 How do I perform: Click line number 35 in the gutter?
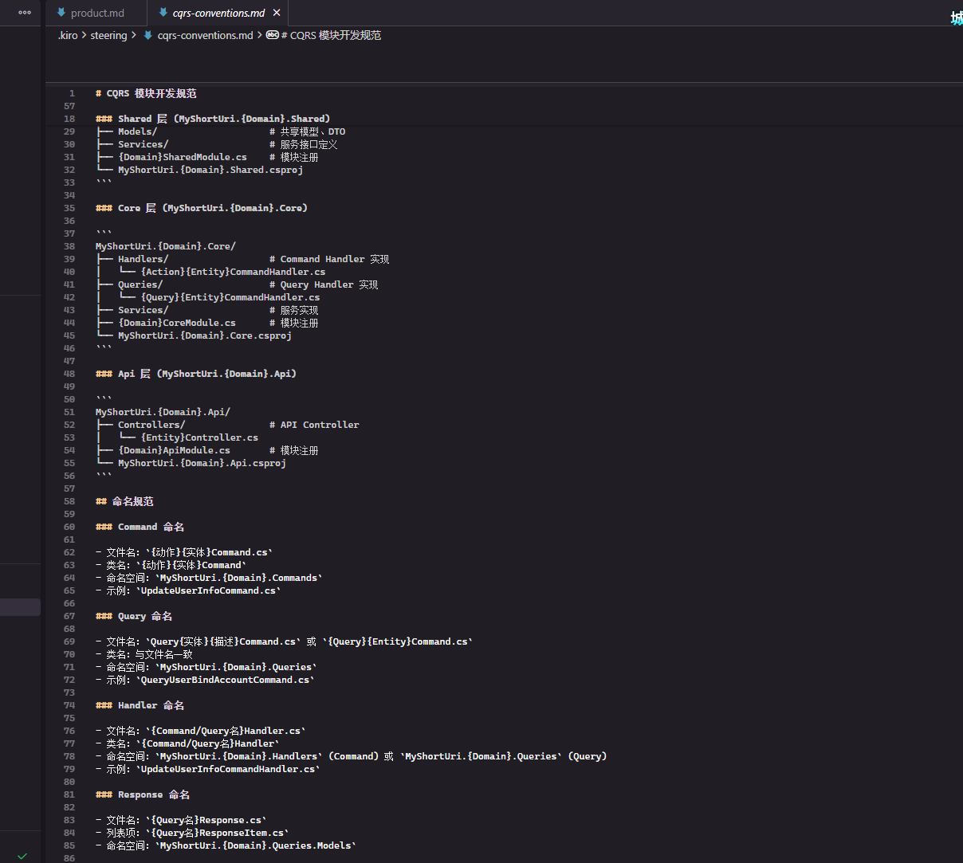[69, 208]
